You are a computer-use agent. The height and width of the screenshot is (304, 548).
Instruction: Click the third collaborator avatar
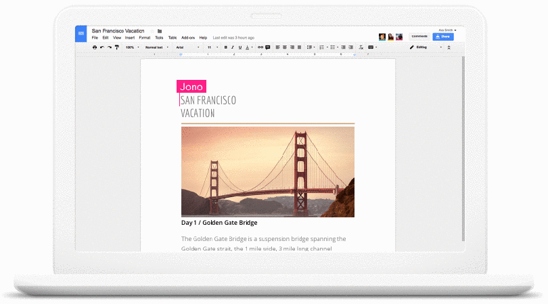pyautogui.click(x=399, y=37)
